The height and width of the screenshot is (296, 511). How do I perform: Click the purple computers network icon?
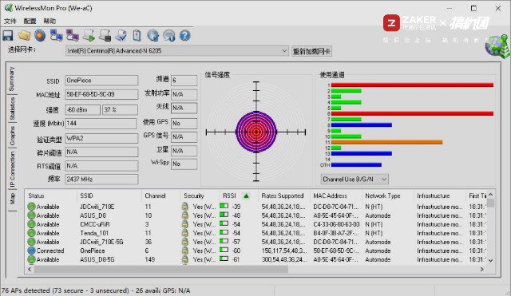click(73, 35)
